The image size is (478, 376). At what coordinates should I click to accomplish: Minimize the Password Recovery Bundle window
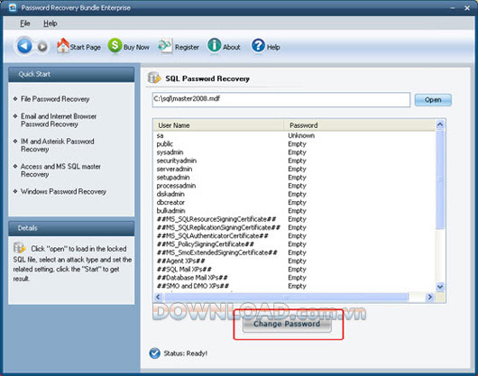453,8
